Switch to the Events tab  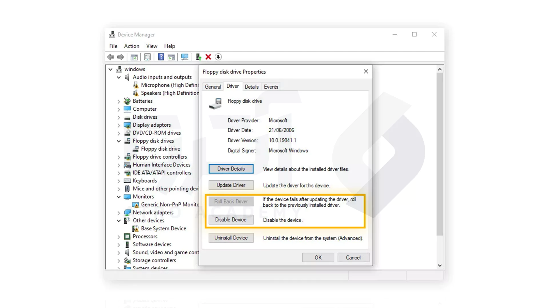tap(271, 87)
